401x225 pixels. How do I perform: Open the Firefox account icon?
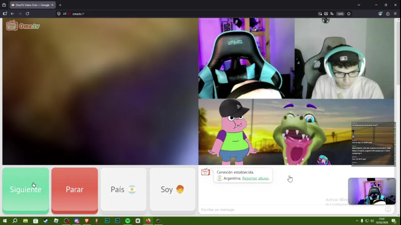(380, 14)
